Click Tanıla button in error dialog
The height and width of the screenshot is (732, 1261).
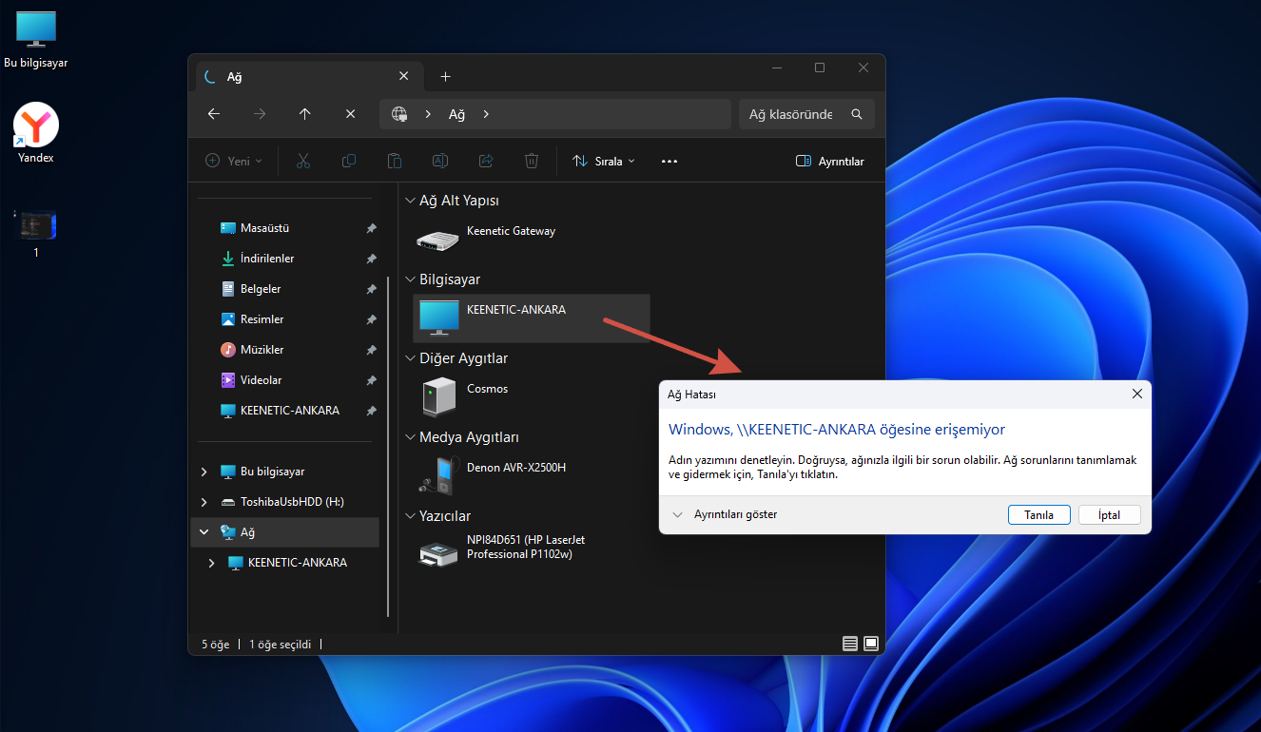pyautogui.click(x=1038, y=514)
